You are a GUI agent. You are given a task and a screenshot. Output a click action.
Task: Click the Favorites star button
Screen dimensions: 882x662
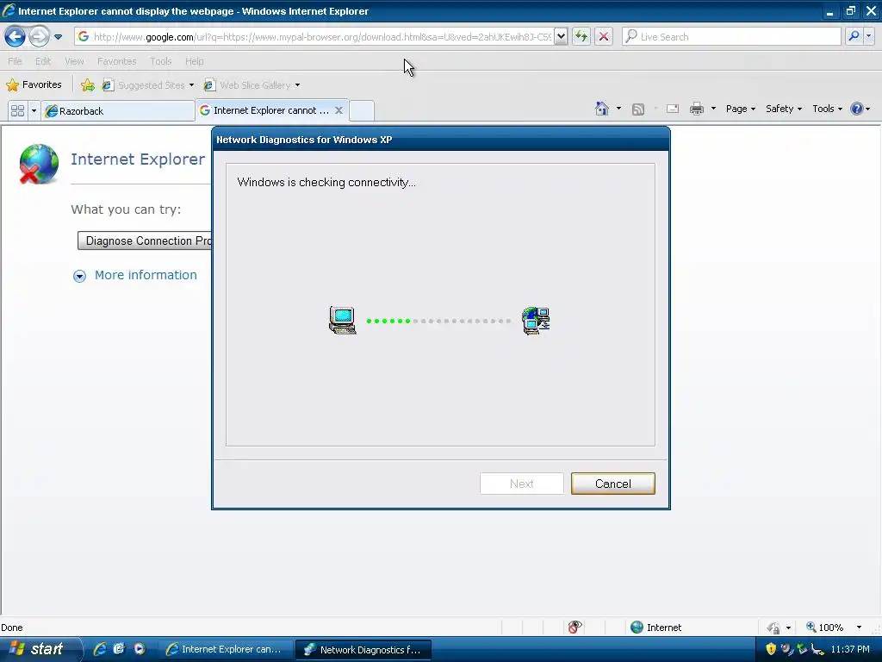(x=34, y=85)
